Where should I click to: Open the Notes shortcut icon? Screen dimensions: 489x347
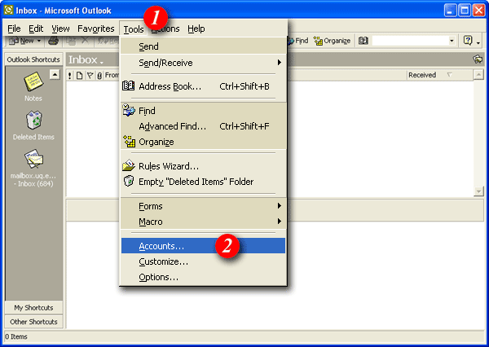point(33,83)
